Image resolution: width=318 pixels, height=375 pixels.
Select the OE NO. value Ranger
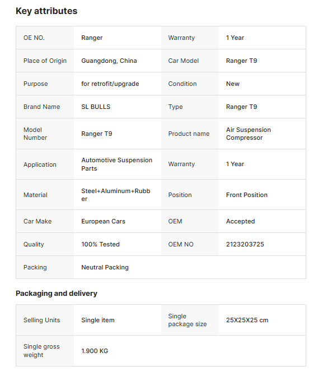pyautogui.click(x=92, y=38)
